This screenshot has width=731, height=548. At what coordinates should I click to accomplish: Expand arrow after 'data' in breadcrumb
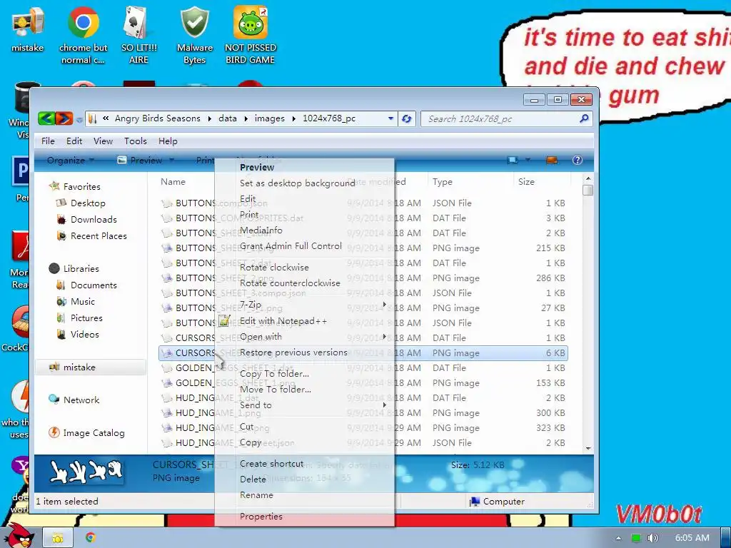coord(246,119)
